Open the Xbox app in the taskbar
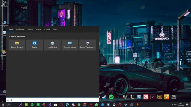191x107 pixels. click(x=114, y=104)
